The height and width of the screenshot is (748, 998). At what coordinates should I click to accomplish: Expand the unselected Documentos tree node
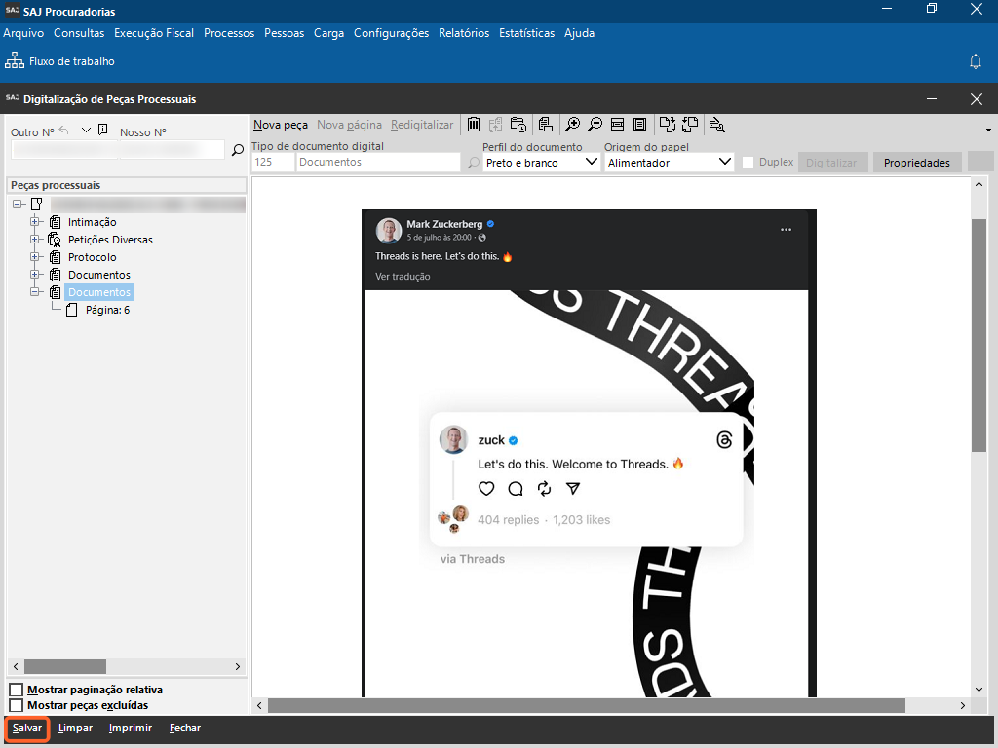35,275
